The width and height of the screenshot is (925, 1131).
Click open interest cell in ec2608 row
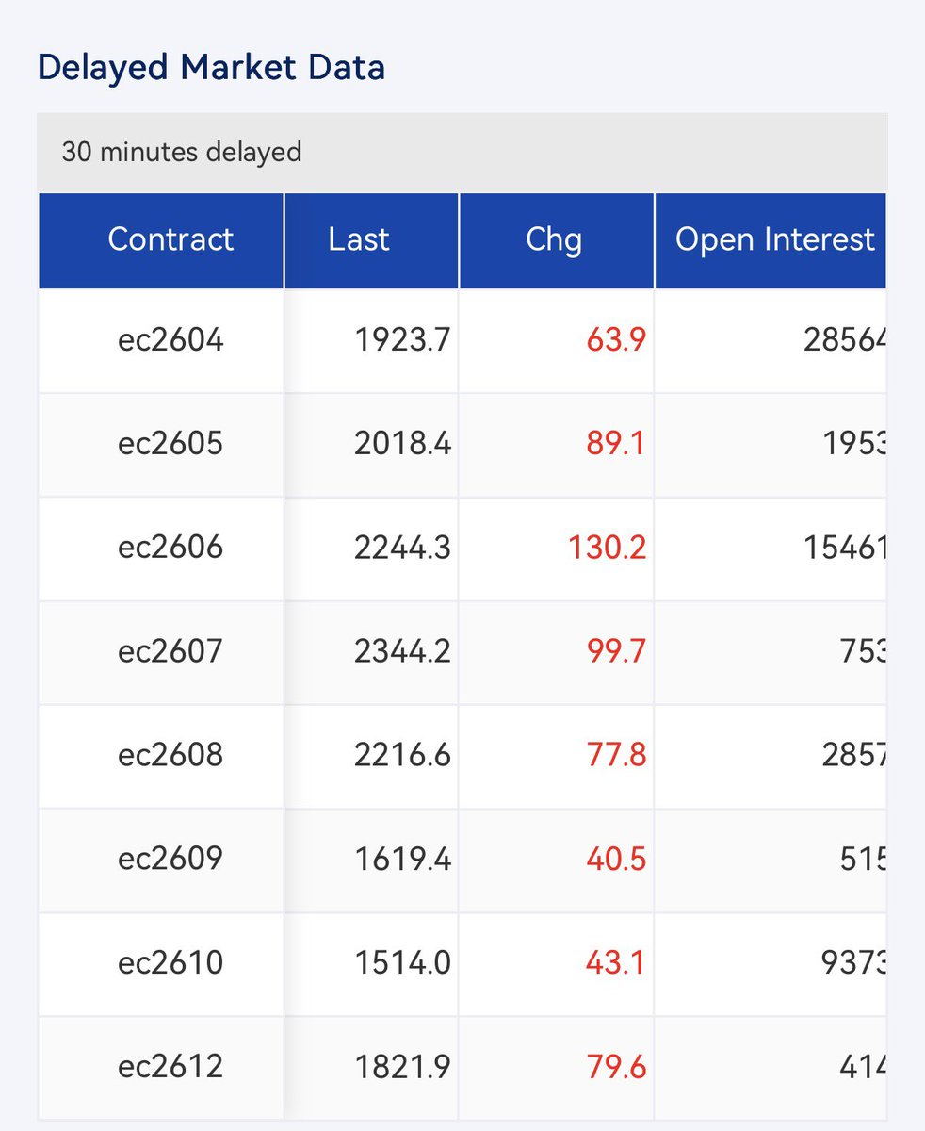click(x=771, y=755)
